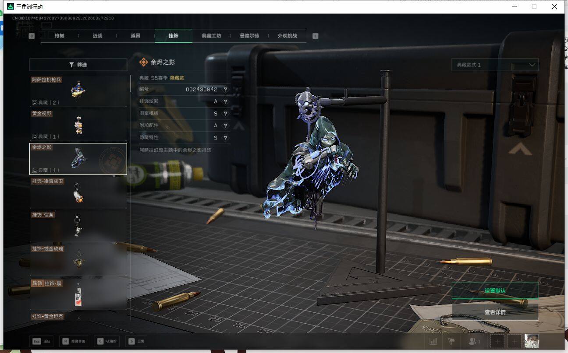Switch to the 外观挑战 tab
Viewport: 568px width, 353px height.
[287, 36]
